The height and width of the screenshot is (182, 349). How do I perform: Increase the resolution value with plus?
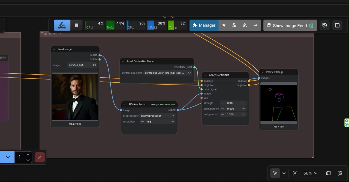(173, 122)
